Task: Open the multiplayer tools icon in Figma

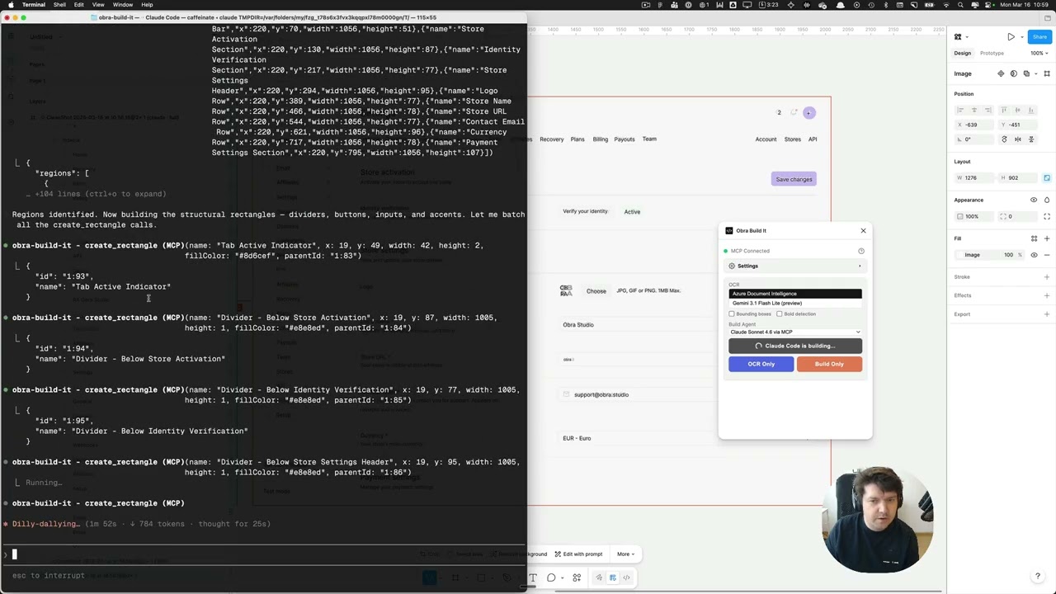Action: [x=958, y=36]
